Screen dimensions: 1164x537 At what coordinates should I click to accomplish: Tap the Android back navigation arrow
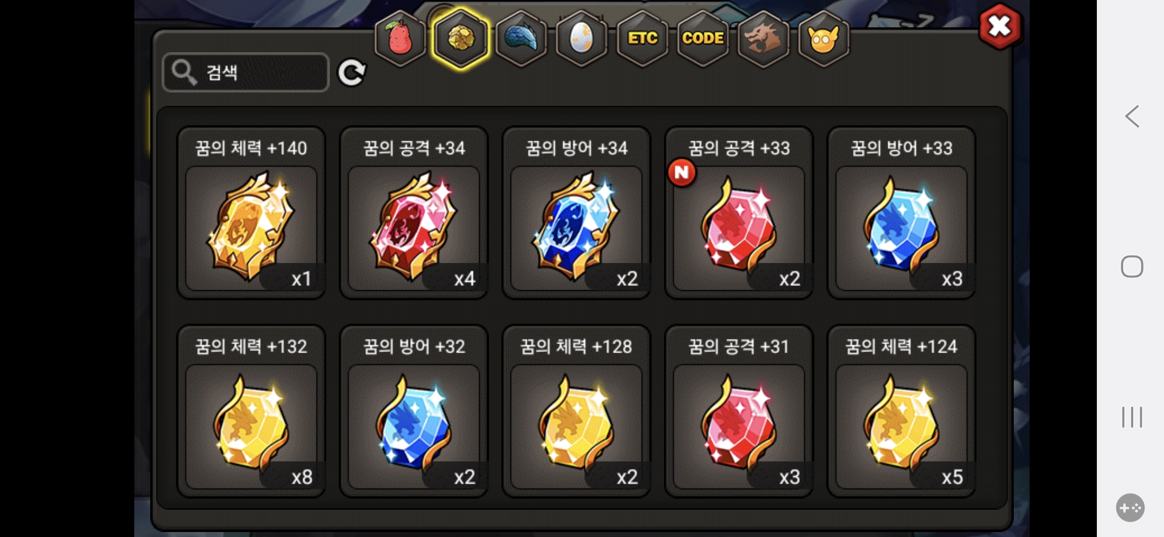(x=1132, y=117)
